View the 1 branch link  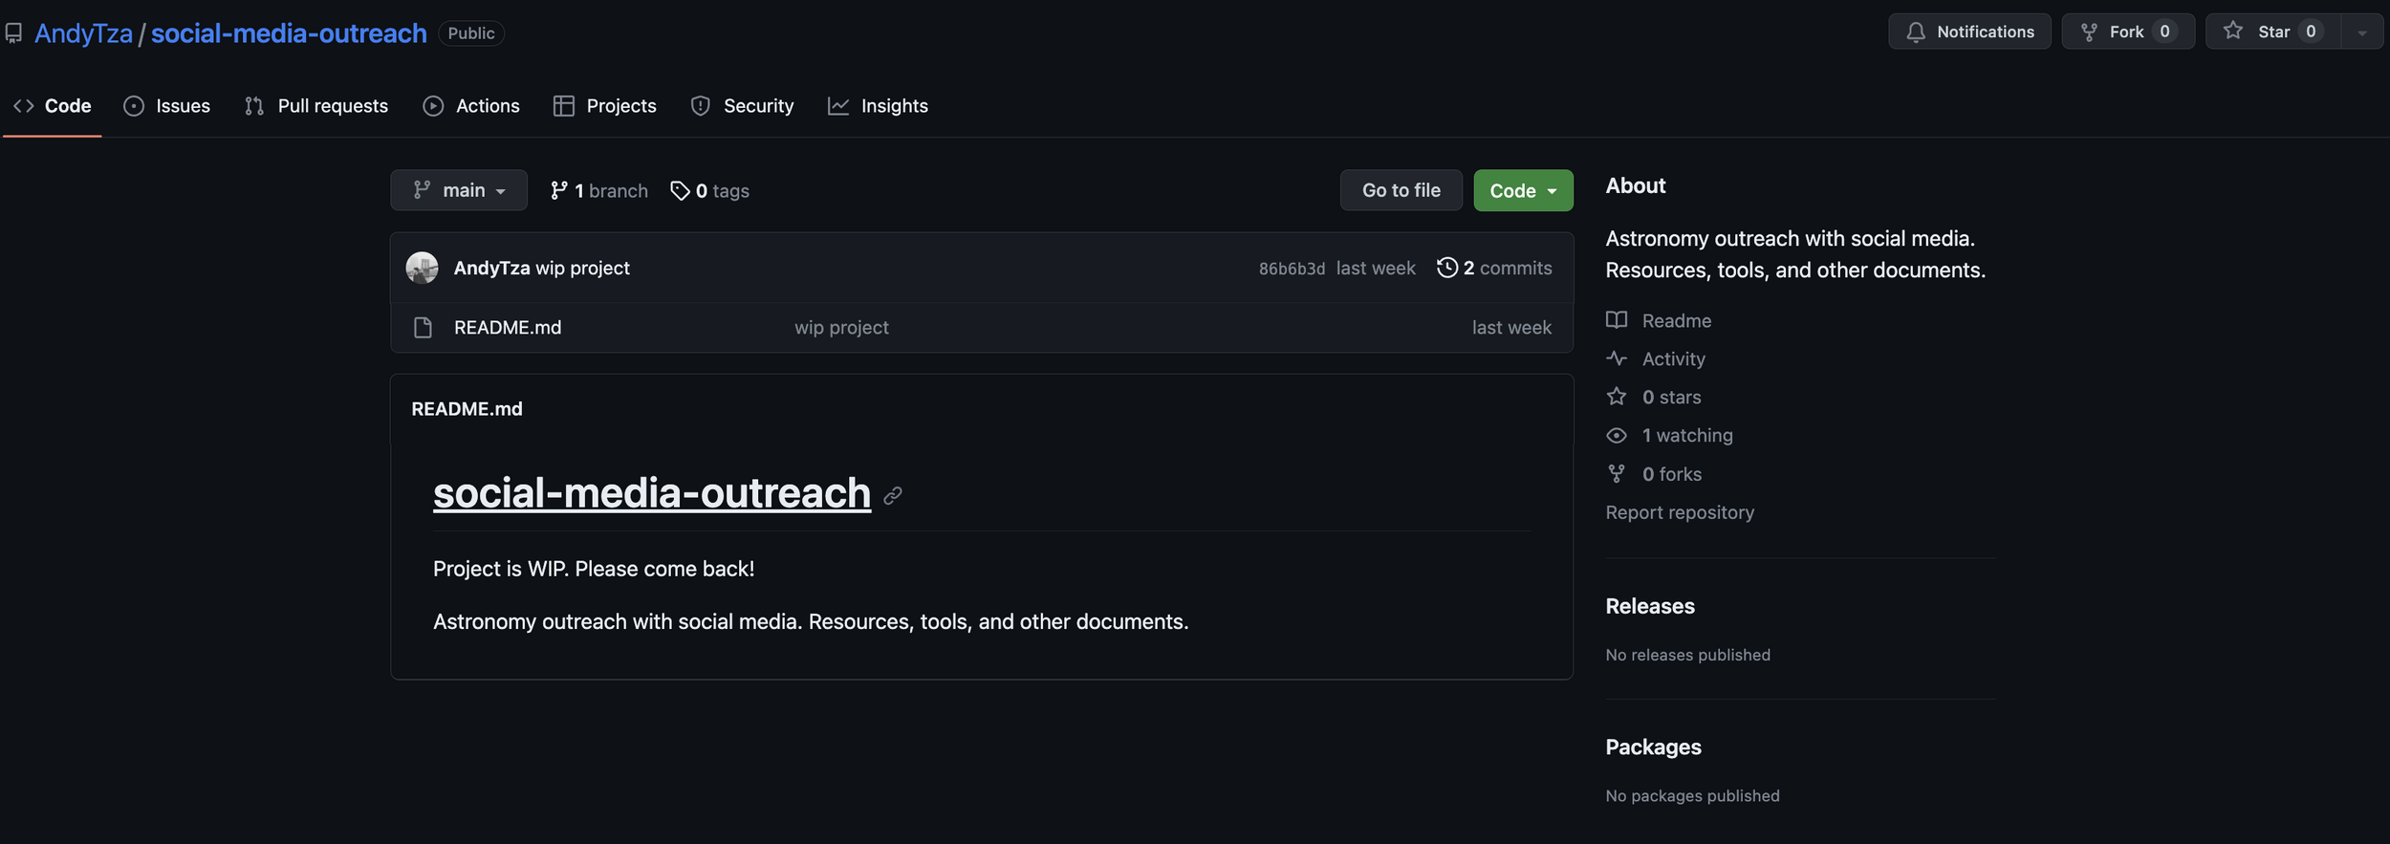599,191
